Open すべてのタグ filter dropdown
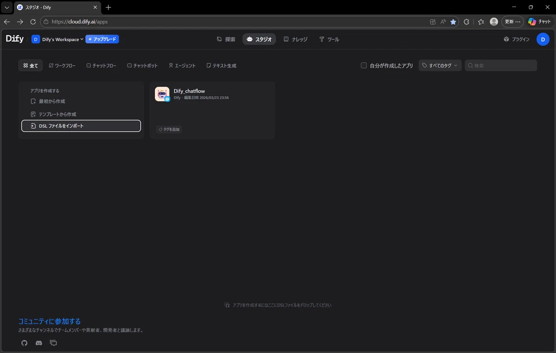 point(440,66)
